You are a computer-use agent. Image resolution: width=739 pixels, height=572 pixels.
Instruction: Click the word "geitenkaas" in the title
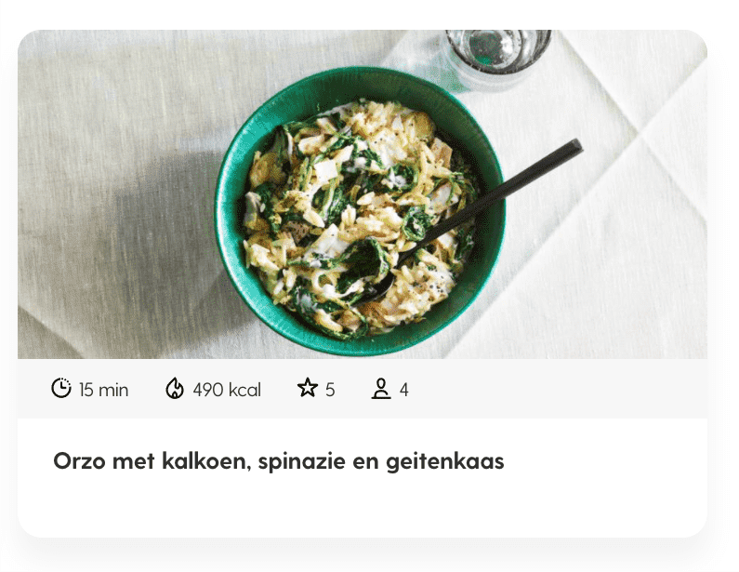[x=445, y=462]
